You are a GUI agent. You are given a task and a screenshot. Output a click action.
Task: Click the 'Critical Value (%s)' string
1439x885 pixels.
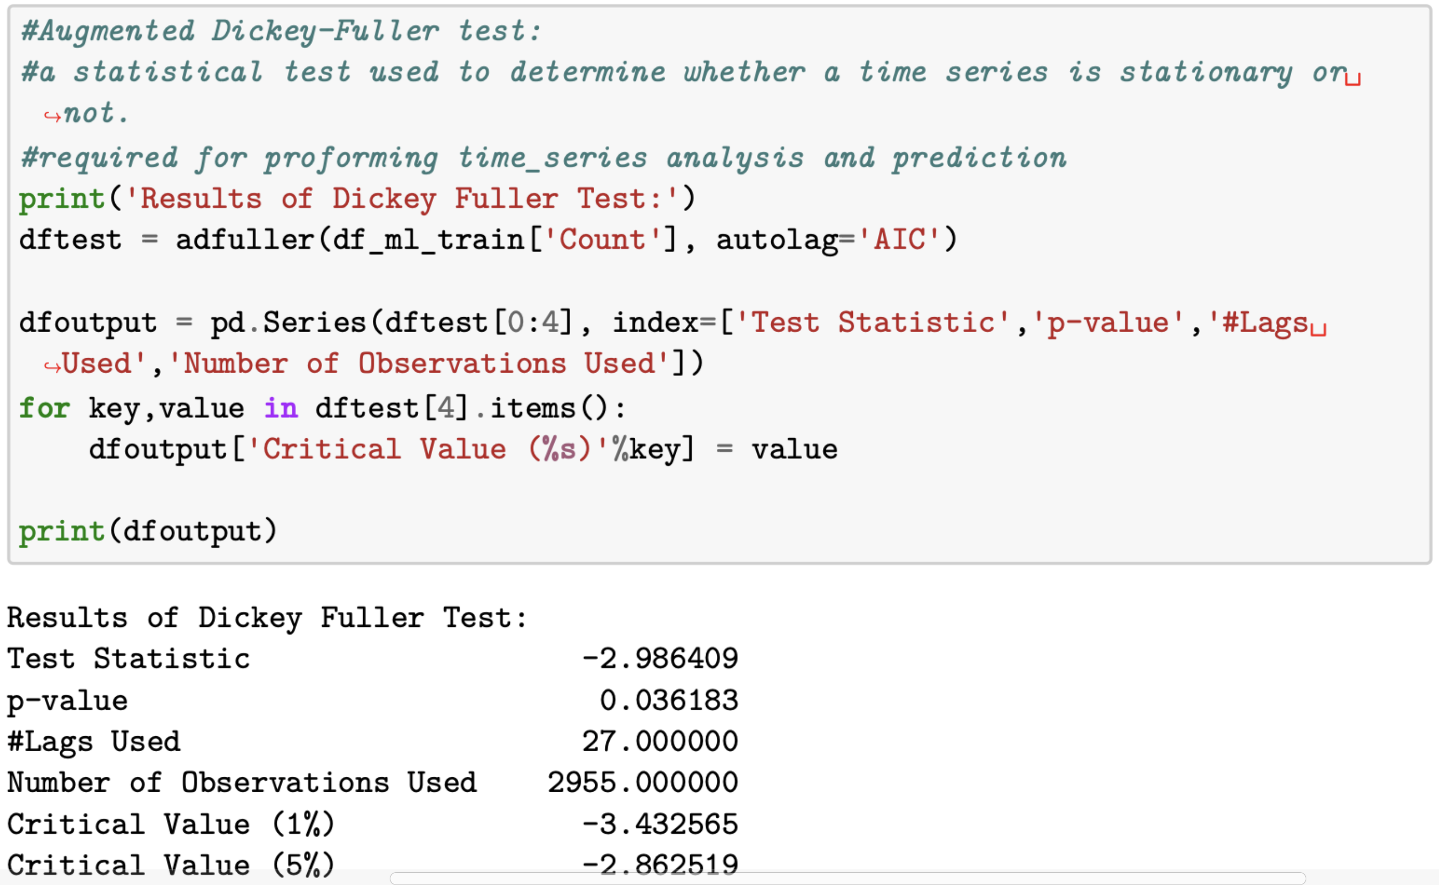click(x=419, y=449)
